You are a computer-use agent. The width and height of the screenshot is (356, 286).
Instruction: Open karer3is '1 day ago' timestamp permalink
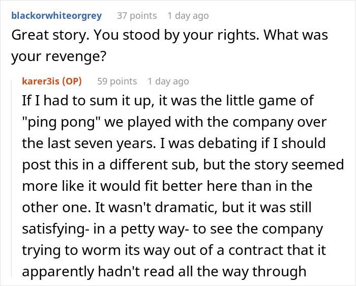[168, 81]
